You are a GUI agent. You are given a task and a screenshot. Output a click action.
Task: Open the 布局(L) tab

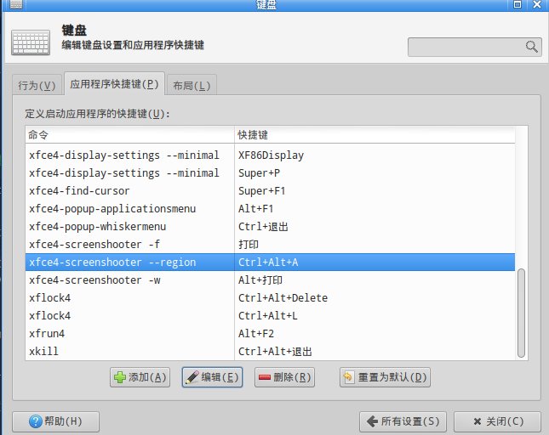(192, 85)
